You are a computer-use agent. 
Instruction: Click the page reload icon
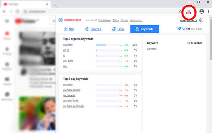[x=17, y=12]
